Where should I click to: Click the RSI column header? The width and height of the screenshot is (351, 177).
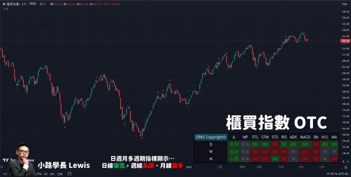click(x=284, y=137)
